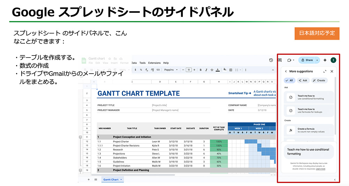Select the Ask filter chip
Viewport: 349px width, 186px height.
click(303, 81)
